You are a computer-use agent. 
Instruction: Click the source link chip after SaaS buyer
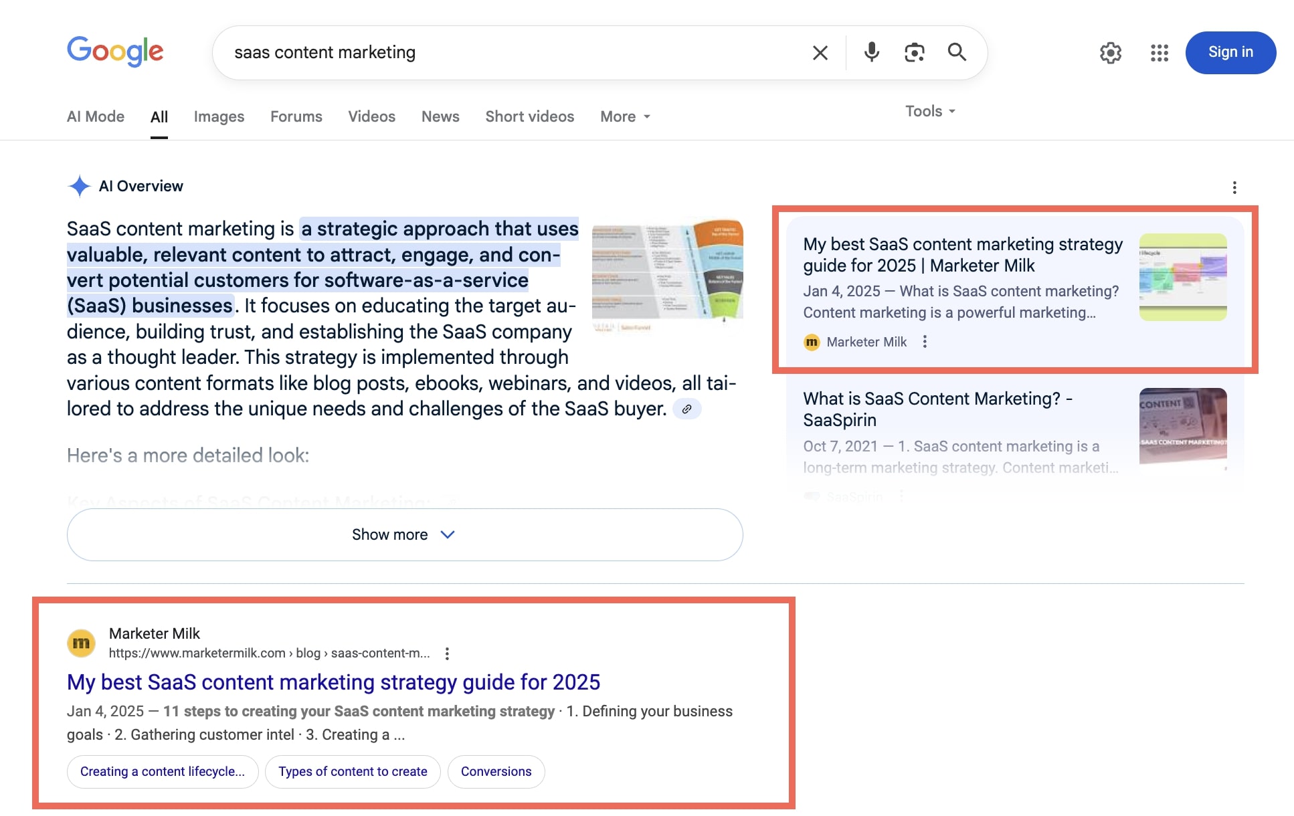tap(686, 409)
